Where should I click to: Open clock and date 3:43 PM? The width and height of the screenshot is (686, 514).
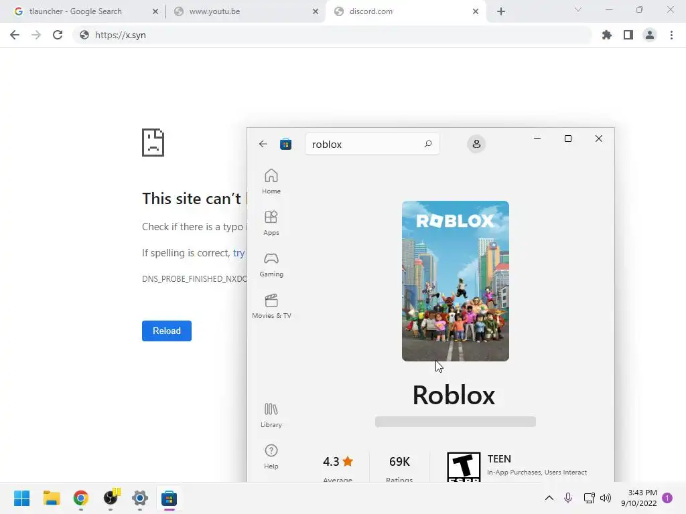click(x=639, y=498)
